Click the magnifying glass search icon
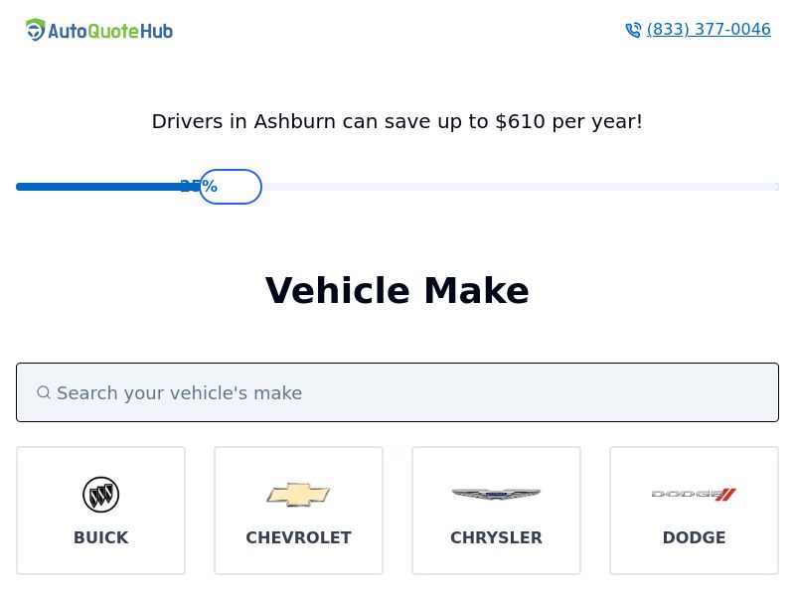Image resolution: width=795 pixels, height=596 pixels. point(44,392)
